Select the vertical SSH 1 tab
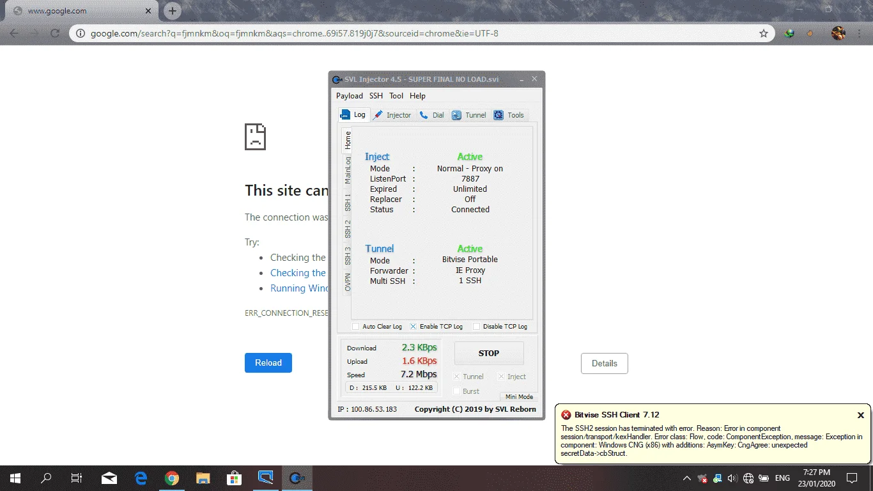Screen dimensions: 873x491 tap(347, 202)
